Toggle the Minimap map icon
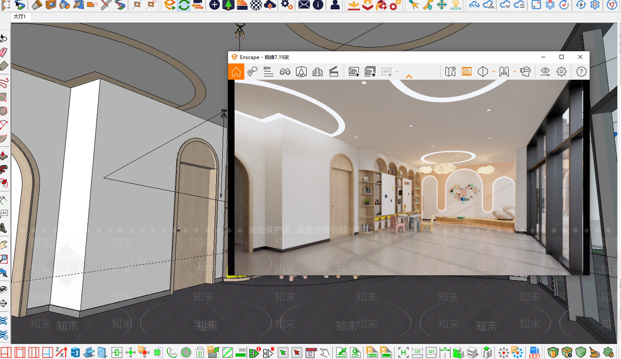 tap(450, 72)
